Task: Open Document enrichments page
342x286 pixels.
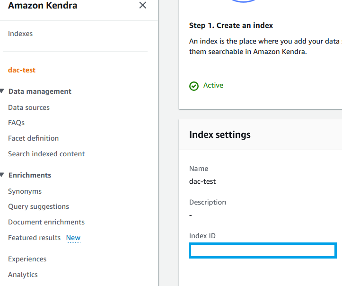Action: point(46,222)
